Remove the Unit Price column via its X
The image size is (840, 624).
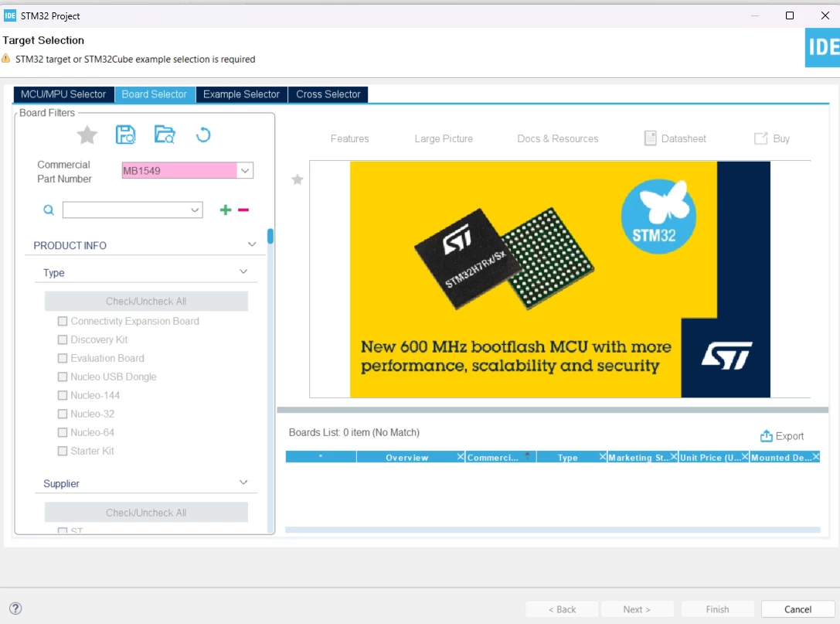pyautogui.click(x=745, y=457)
